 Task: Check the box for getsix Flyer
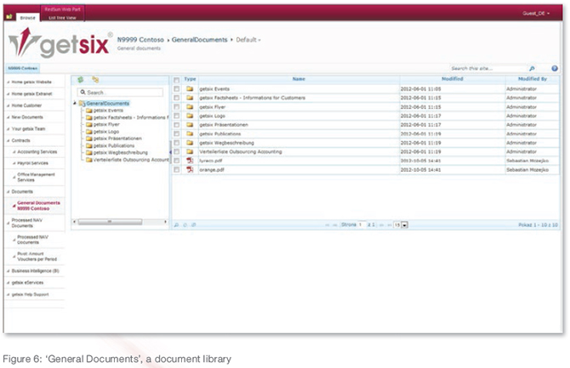click(x=176, y=107)
